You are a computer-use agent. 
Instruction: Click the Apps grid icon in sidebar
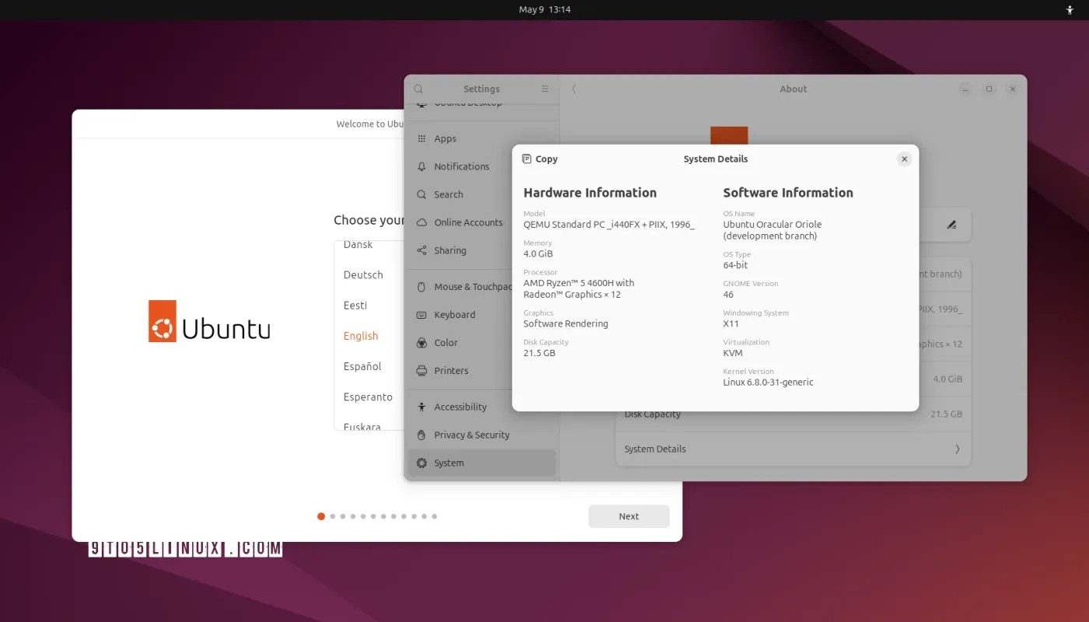422,138
